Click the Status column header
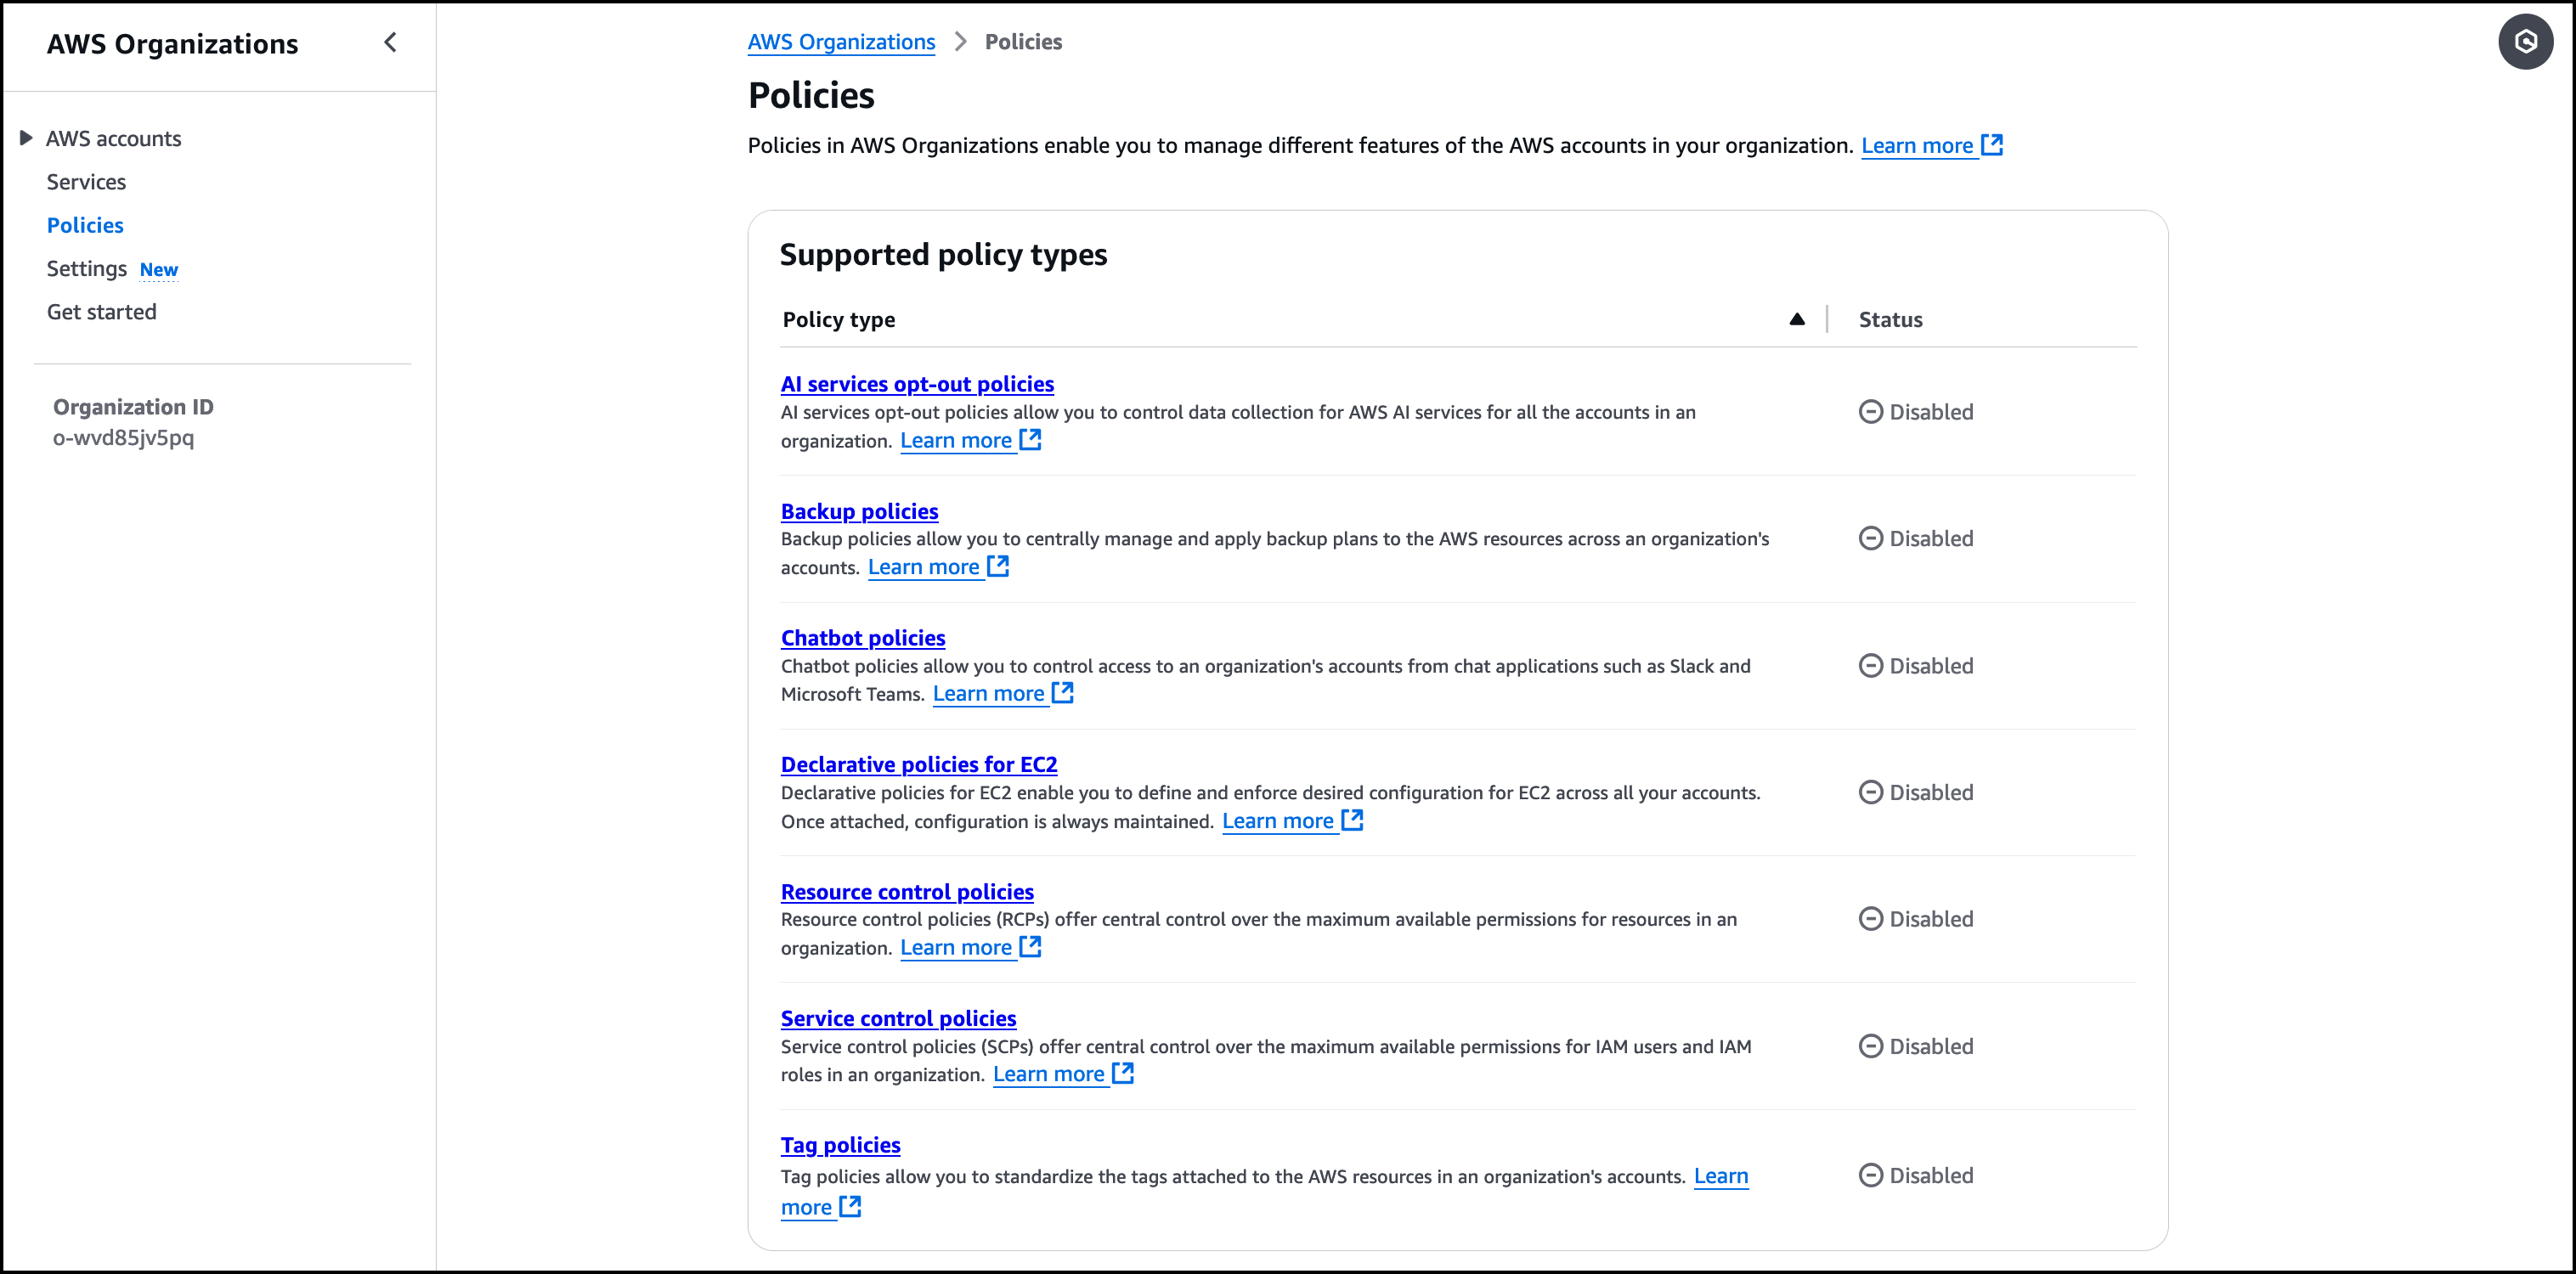 pyautogui.click(x=1890, y=320)
